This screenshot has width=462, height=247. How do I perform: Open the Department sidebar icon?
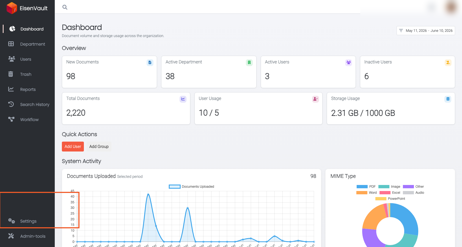pyautogui.click(x=11, y=44)
